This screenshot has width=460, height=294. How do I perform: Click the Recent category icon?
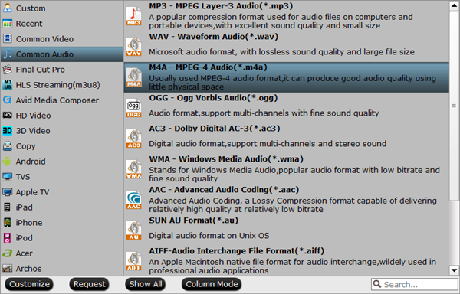[x=8, y=24]
